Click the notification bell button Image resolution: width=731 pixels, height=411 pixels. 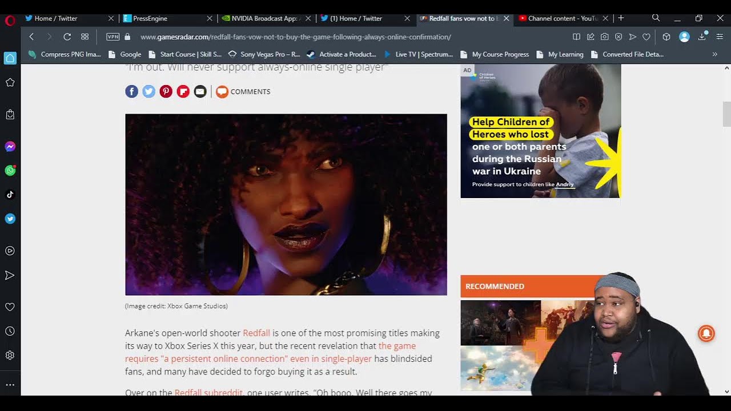(706, 333)
